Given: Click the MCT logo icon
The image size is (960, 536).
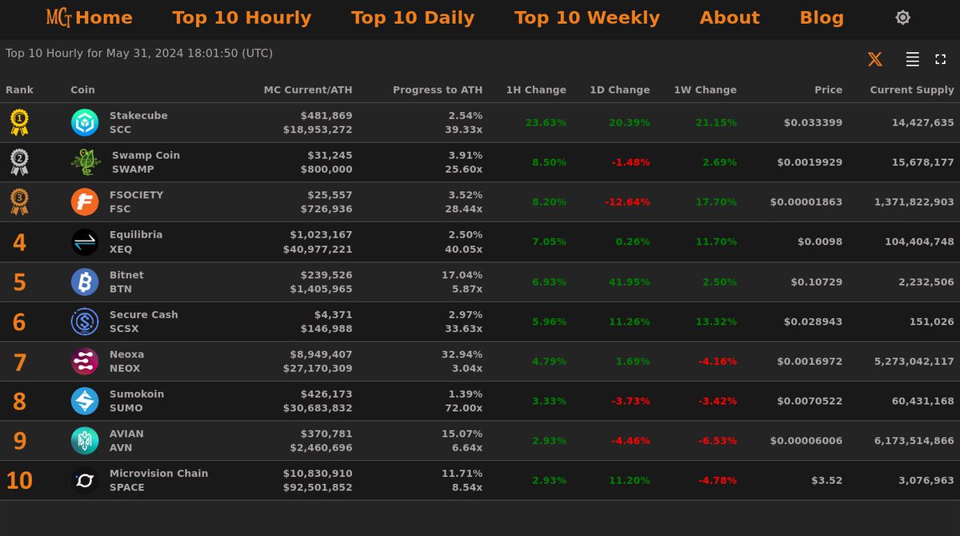Looking at the screenshot, I should [x=59, y=18].
